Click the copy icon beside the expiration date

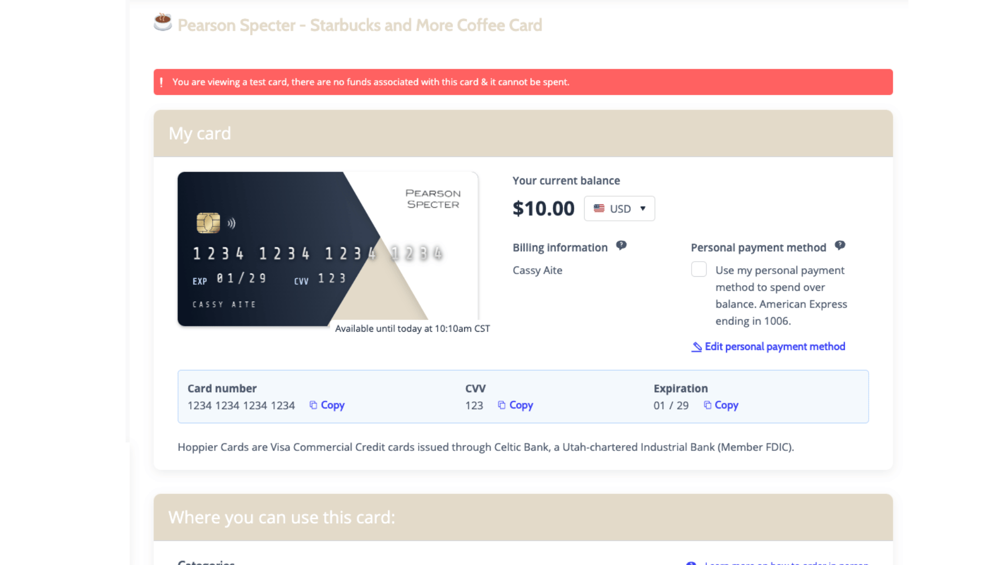[707, 404]
